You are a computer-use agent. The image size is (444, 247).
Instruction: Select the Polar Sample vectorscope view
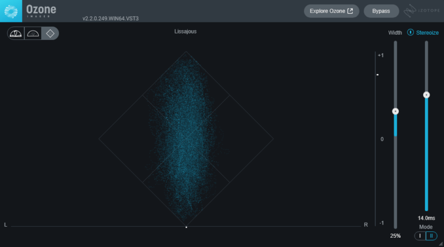pyautogui.click(x=16, y=34)
